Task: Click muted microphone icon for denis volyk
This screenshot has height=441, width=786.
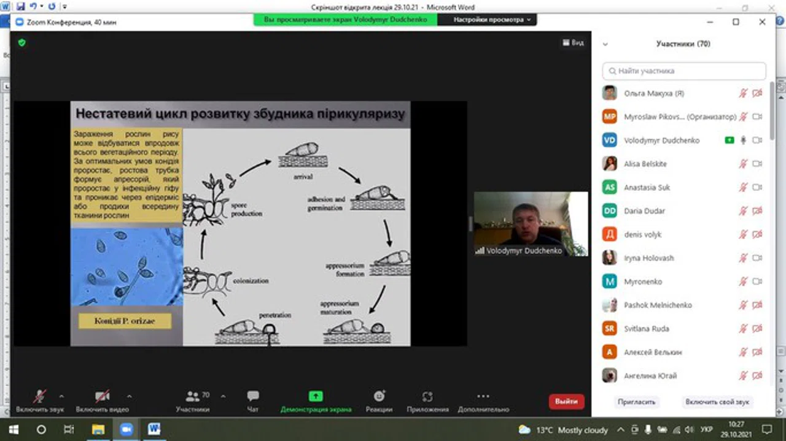Action: (x=743, y=234)
